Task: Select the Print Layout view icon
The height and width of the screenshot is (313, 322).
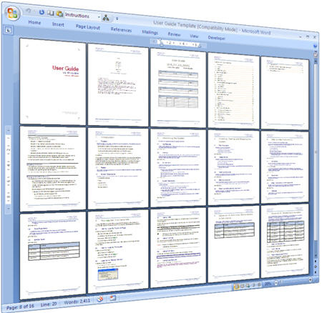Action: [236, 287]
